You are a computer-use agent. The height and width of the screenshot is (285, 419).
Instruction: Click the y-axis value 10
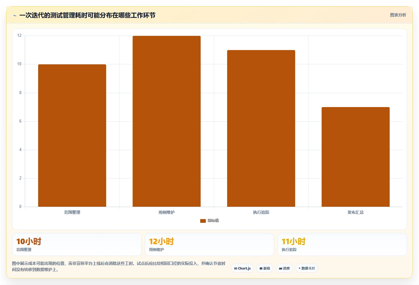coord(19,64)
